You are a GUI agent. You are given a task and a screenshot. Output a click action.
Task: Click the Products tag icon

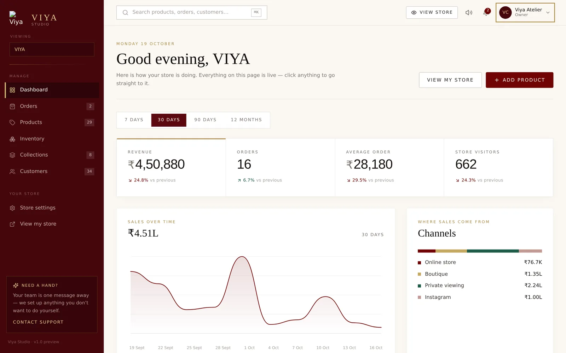pos(12,122)
